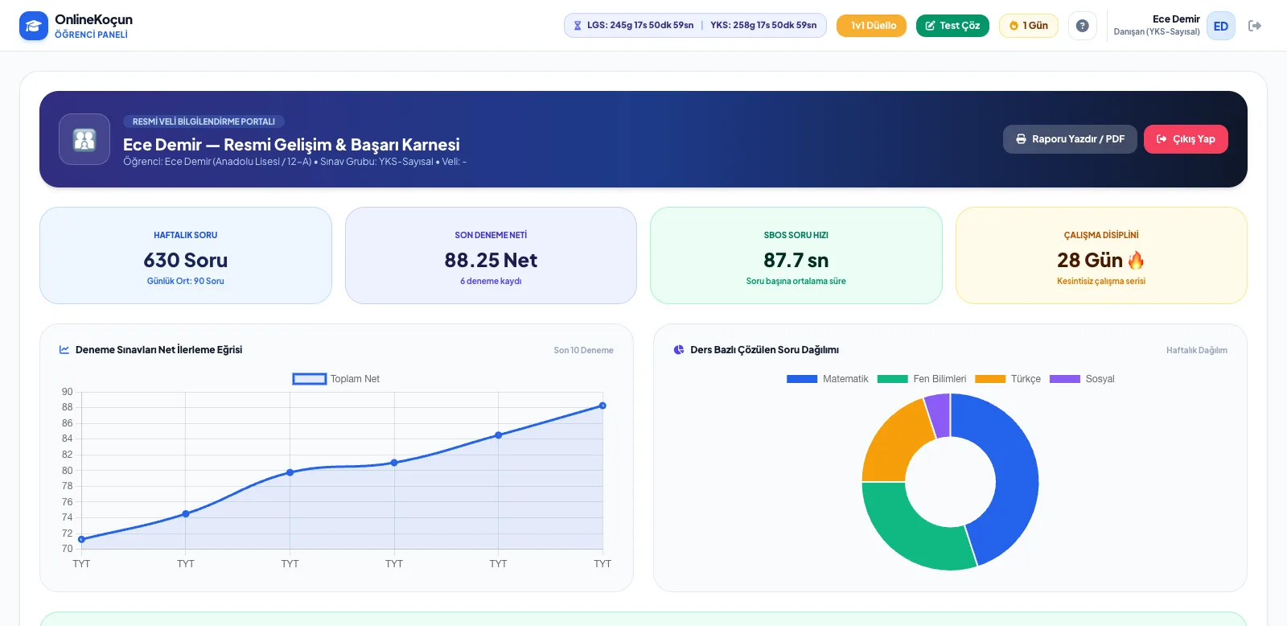Toggle the Toplam Net legend item
This screenshot has height=626, width=1287.
pos(336,379)
